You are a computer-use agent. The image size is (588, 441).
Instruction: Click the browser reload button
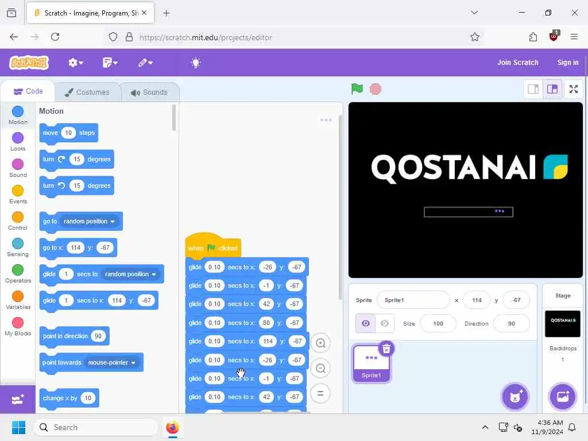point(55,37)
